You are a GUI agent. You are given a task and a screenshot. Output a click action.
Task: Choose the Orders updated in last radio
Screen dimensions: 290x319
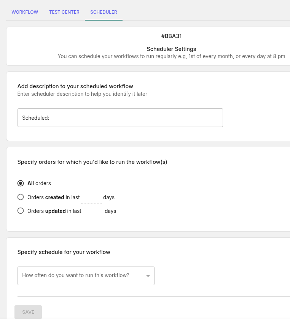pyautogui.click(x=21, y=211)
